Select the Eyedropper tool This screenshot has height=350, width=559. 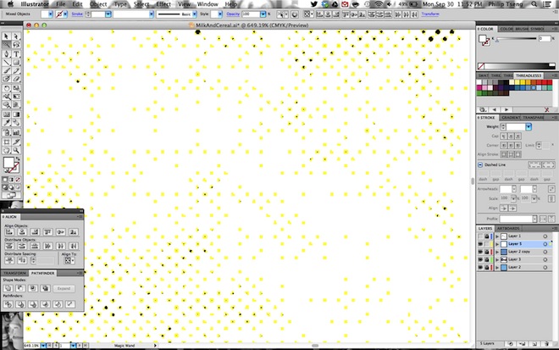click(7, 123)
